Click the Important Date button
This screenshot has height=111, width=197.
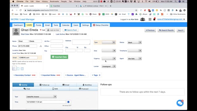tap(59, 57)
